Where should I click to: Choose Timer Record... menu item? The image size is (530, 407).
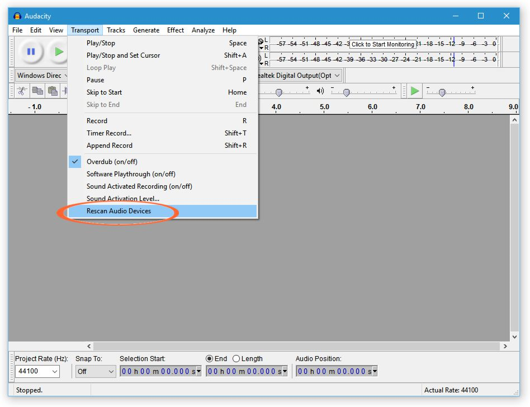click(162, 133)
